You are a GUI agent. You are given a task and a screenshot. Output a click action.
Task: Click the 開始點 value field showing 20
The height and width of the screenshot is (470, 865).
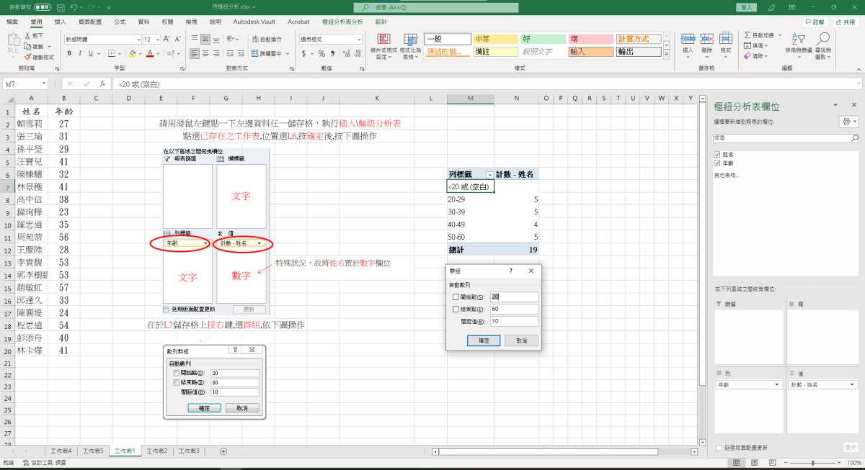[x=514, y=297]
